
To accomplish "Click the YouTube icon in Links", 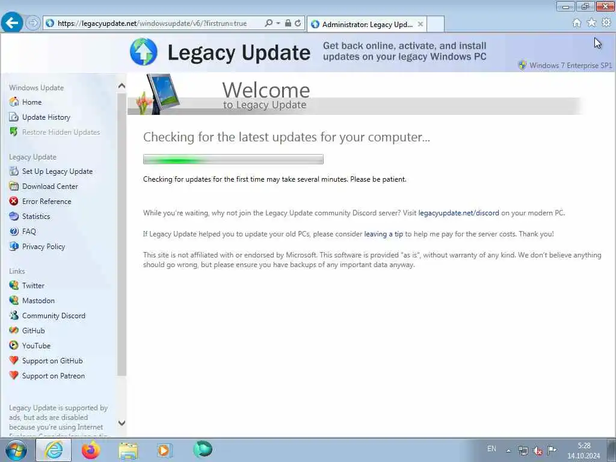I will (14, 345).
